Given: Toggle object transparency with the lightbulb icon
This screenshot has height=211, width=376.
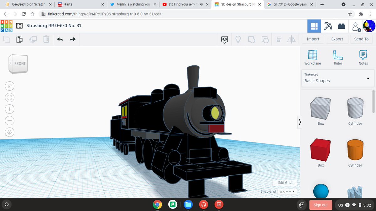Looking at the screenshot, I should click(238, 39).
